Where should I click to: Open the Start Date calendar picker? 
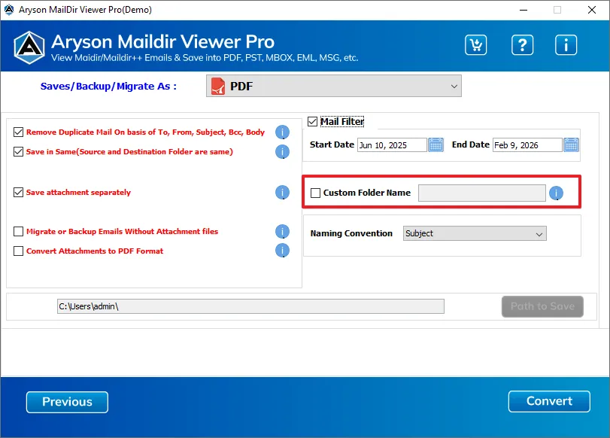[x=435, y=144]
